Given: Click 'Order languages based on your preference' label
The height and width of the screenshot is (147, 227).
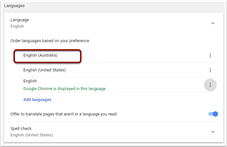Looking at the screenshot, I should [50, 41].
